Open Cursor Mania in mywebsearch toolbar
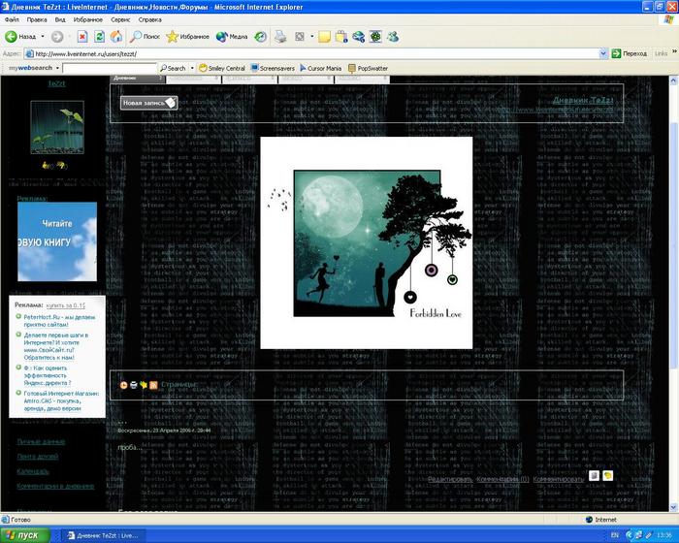The image size is (679, 543). pos(320,68)
